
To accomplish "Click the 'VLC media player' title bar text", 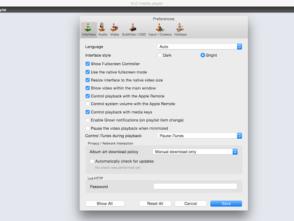I will coord(147,3).
